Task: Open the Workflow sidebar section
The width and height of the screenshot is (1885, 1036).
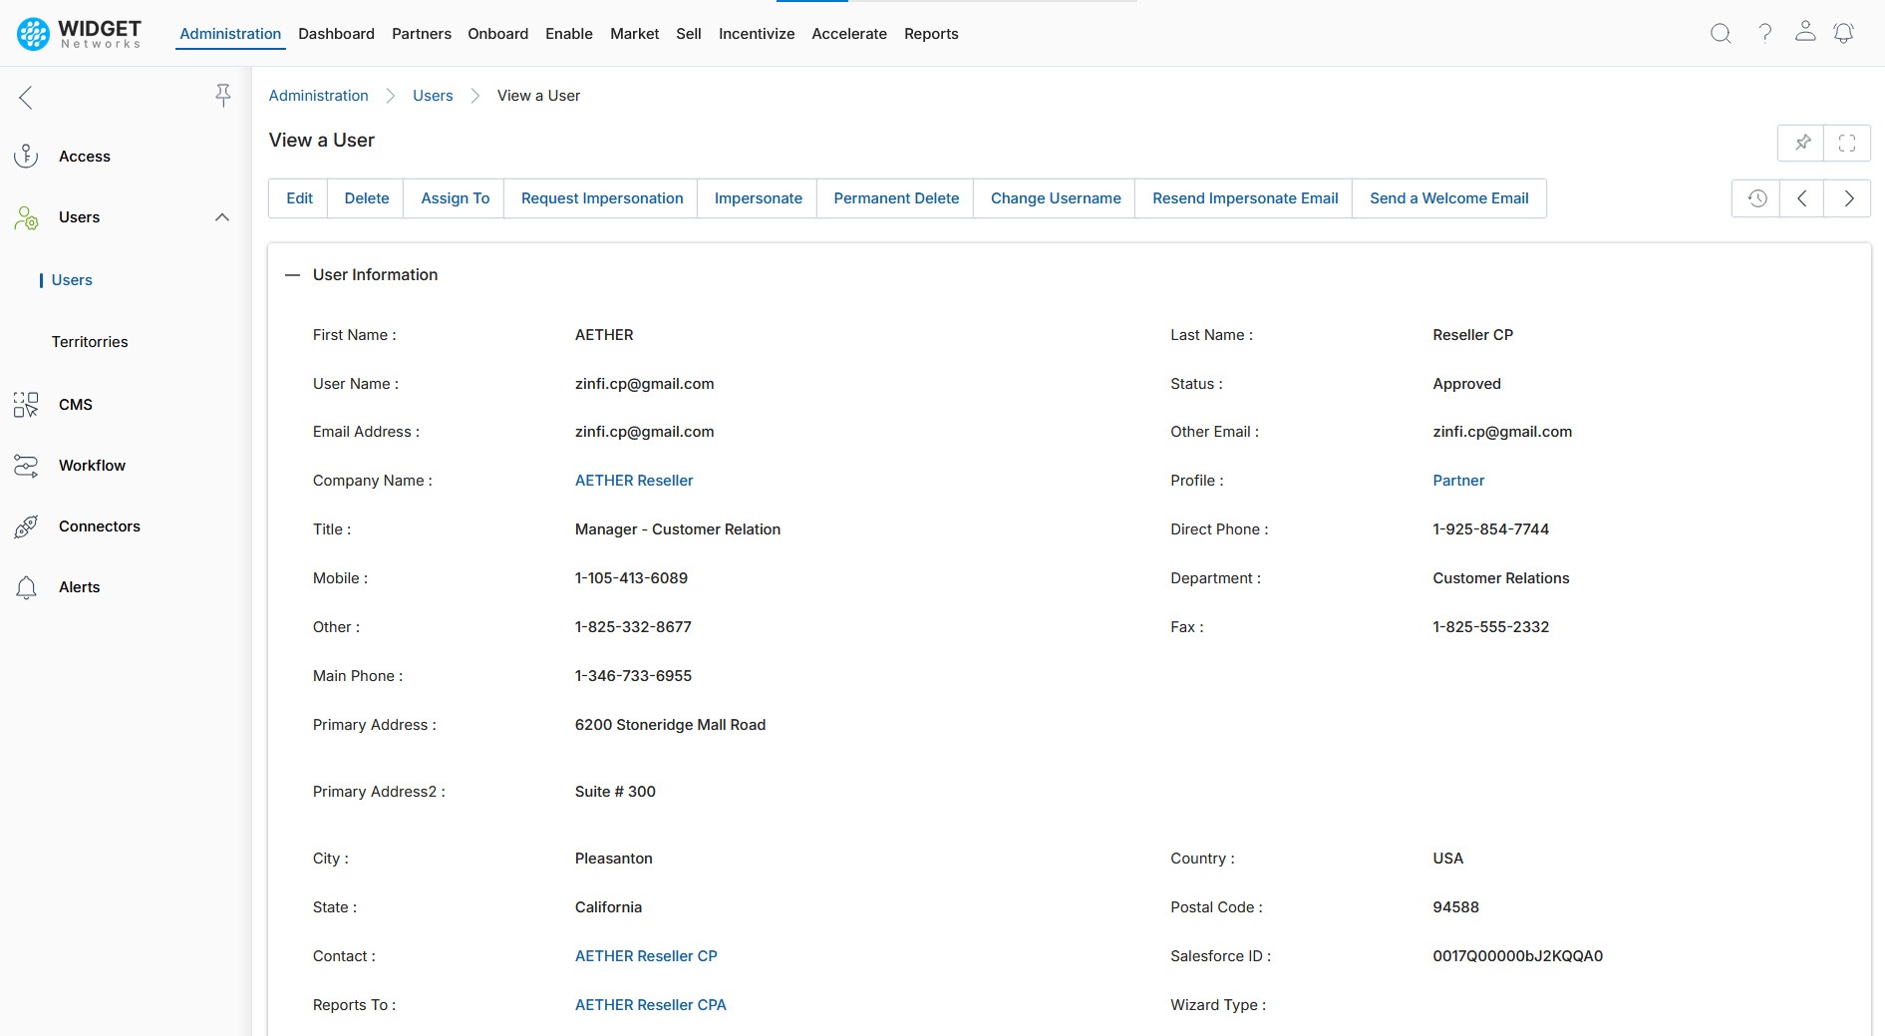Action: pos(92,466)
